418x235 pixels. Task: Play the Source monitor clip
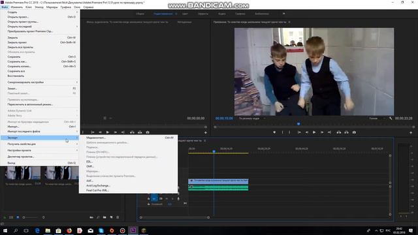(x=107, y=132)
